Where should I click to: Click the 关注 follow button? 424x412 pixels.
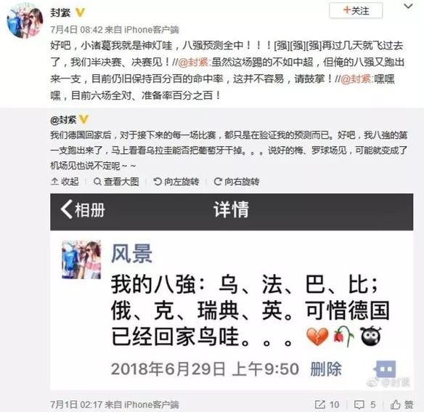pyautogui.click(x=356, y=11)
